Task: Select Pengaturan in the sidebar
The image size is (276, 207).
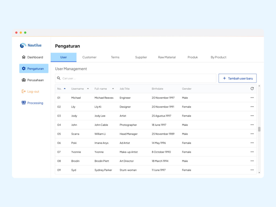Action: 34,68
